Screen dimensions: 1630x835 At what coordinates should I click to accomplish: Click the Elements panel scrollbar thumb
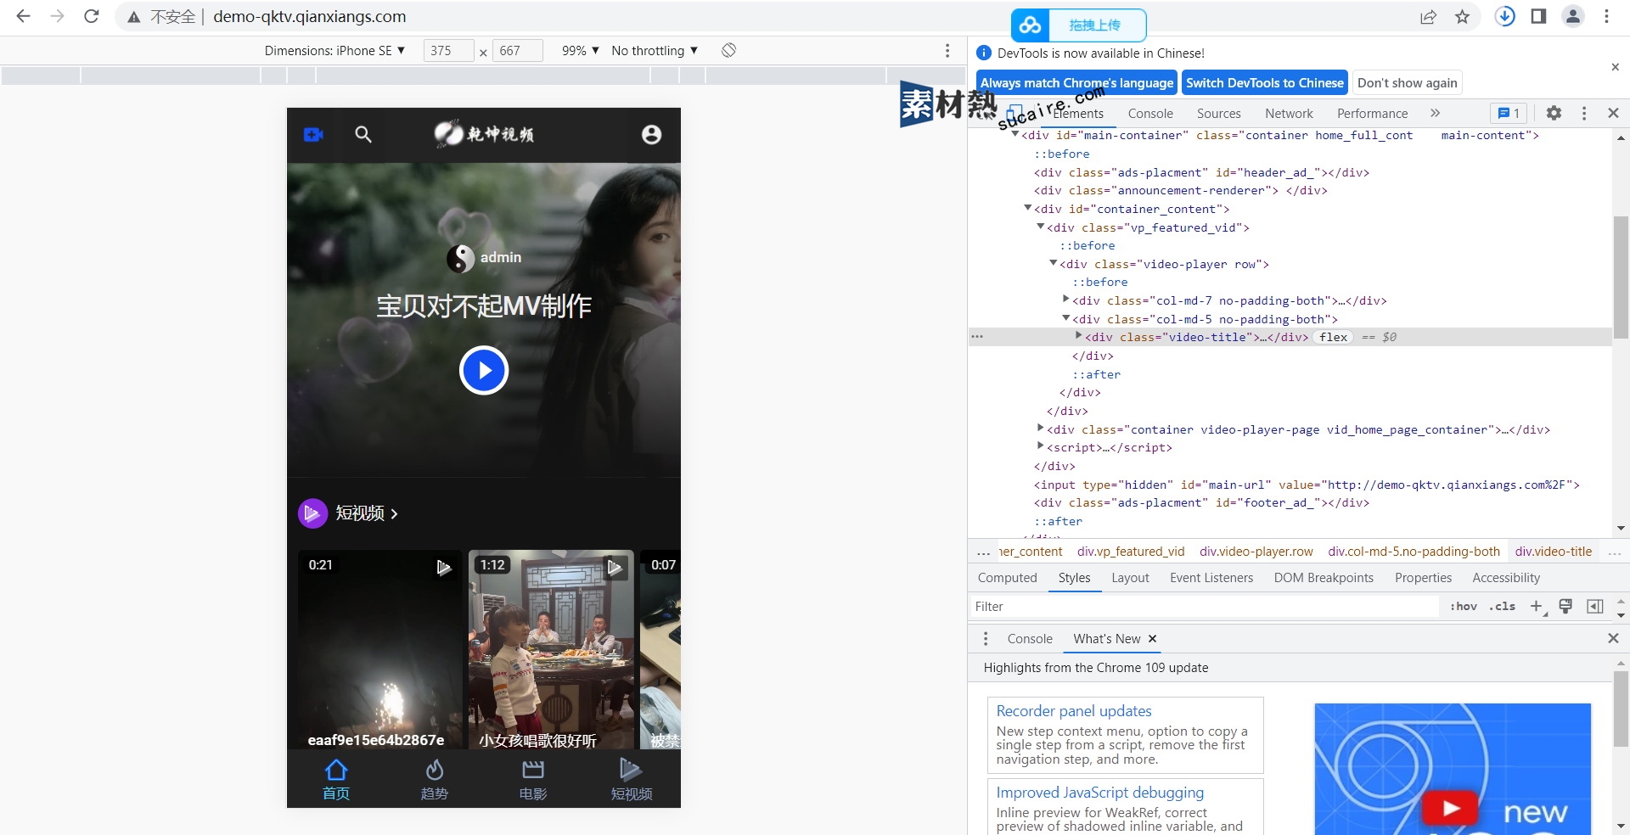click(1621, 278)
